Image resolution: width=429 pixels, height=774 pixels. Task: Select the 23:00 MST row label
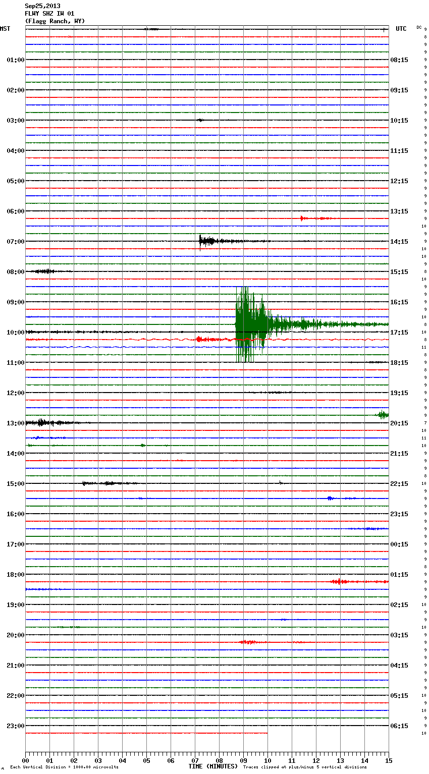(x=16, y=726)
